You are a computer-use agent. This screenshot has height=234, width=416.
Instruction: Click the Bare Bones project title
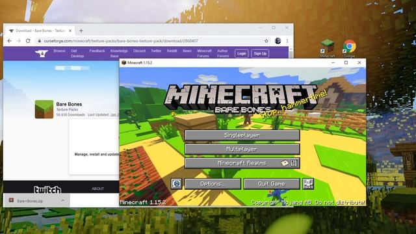[69, 104]
